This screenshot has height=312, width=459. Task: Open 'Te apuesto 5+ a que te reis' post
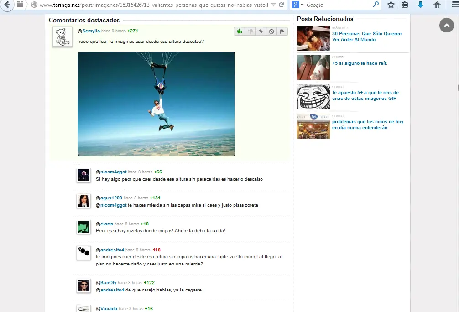point(365,95)
